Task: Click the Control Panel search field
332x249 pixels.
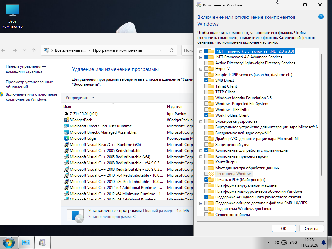Action: [188, 50]
